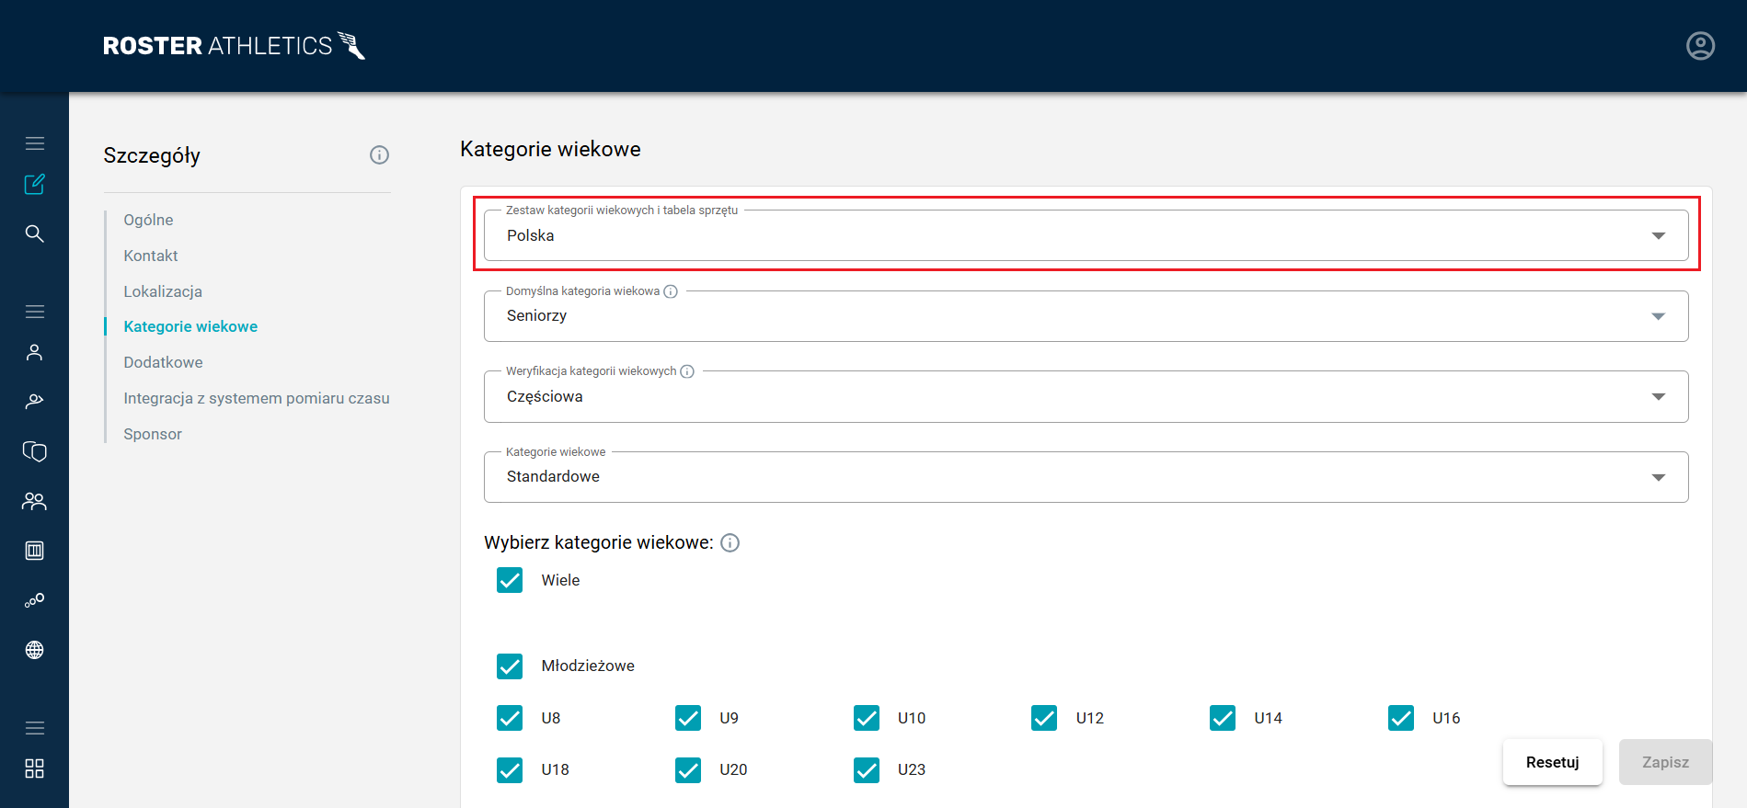The image size is (1747, 808).
Task: Click info icon next to Szczegóły
Action: click(x=379, y=154)
